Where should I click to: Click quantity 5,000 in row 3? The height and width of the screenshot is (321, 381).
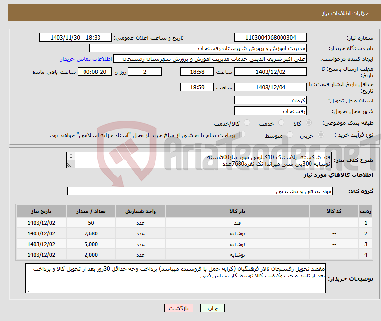coord(91,244)
